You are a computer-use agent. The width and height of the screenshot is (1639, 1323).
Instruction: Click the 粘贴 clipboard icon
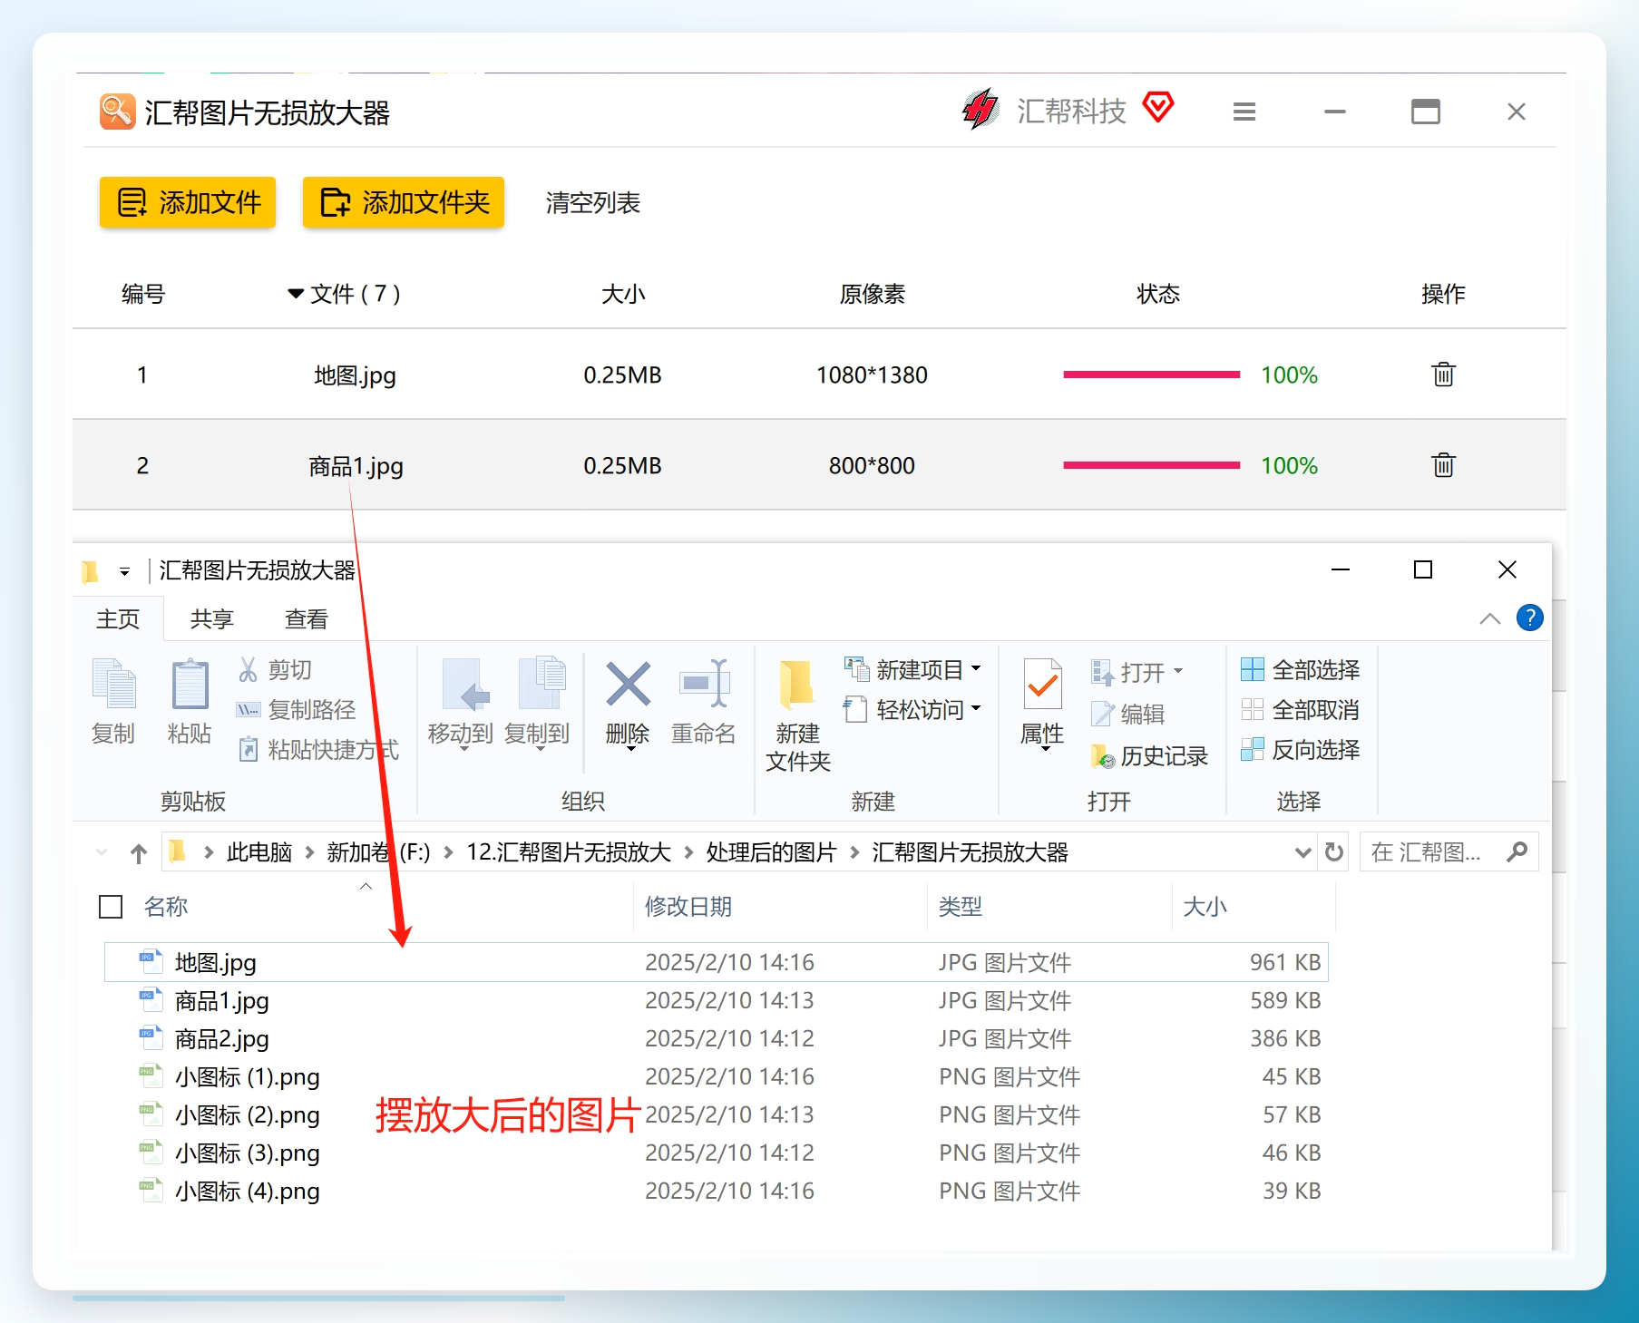pyautogui.click(x=190, y=683)
